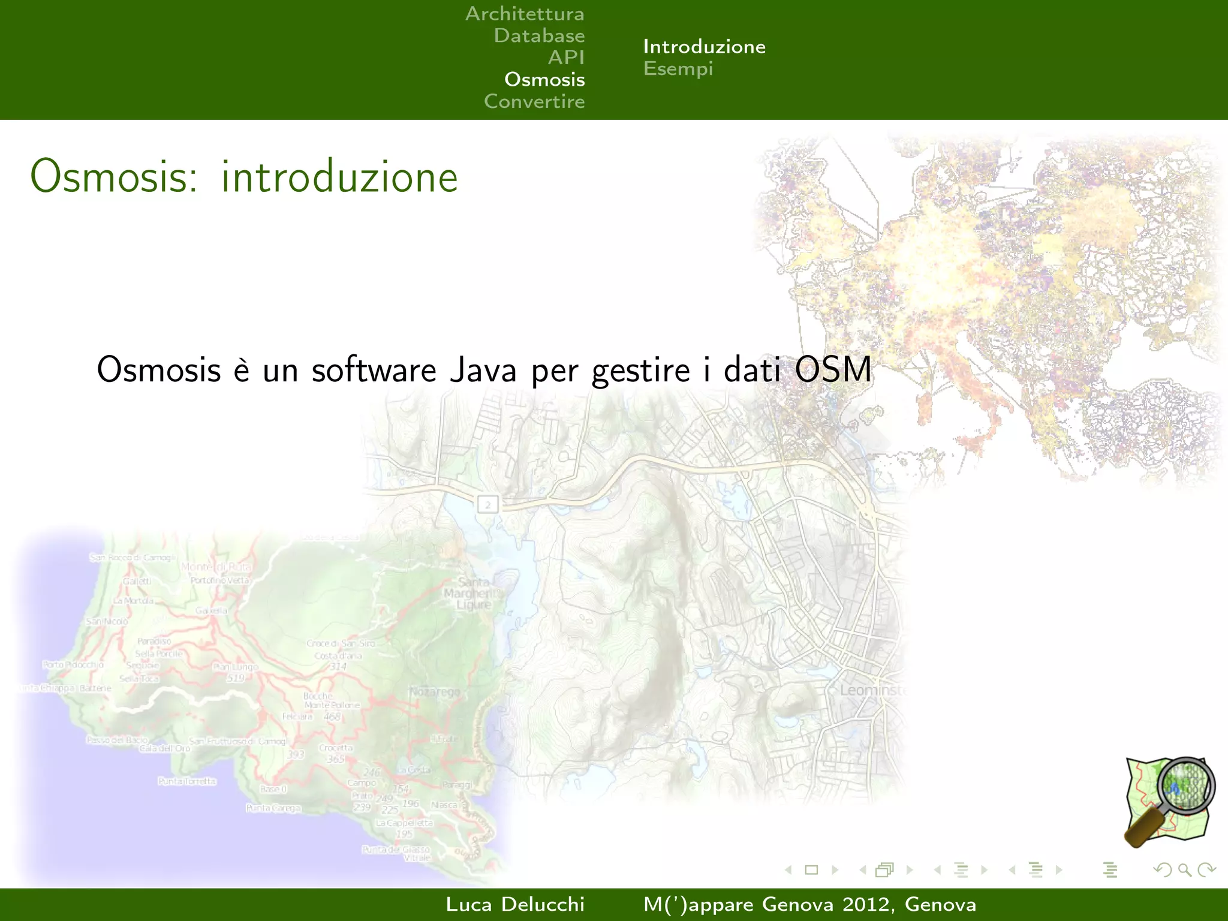Go to previous frame arrow beside stacked frames
The height and width of the screenshot is (921, 1228).
863,869
